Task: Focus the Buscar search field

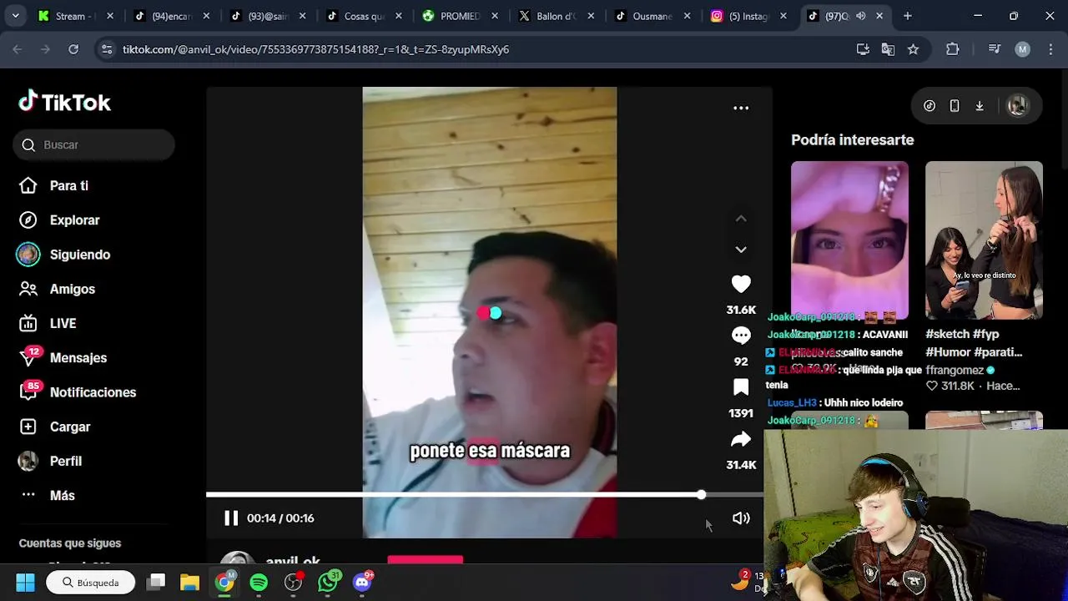Action: click(93, 144)
